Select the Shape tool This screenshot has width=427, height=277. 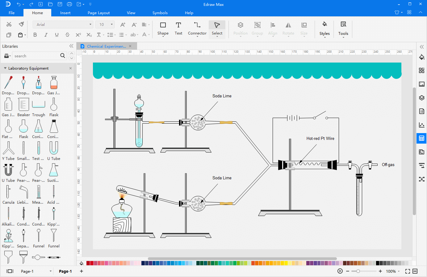[163, 29]
